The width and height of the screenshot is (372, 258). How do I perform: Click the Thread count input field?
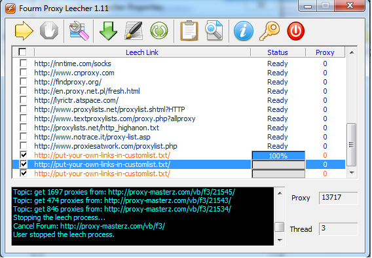tap(338, 229)
